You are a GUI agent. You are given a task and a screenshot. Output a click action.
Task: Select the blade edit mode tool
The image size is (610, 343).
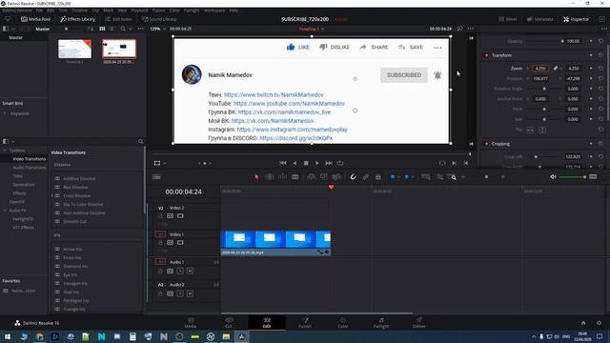click(x=295, y=177)
